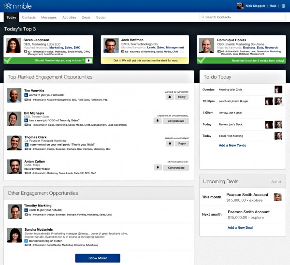Click the search magnifier icon
Viewport: 290px width, 265px height.
(x=203, y=17)
